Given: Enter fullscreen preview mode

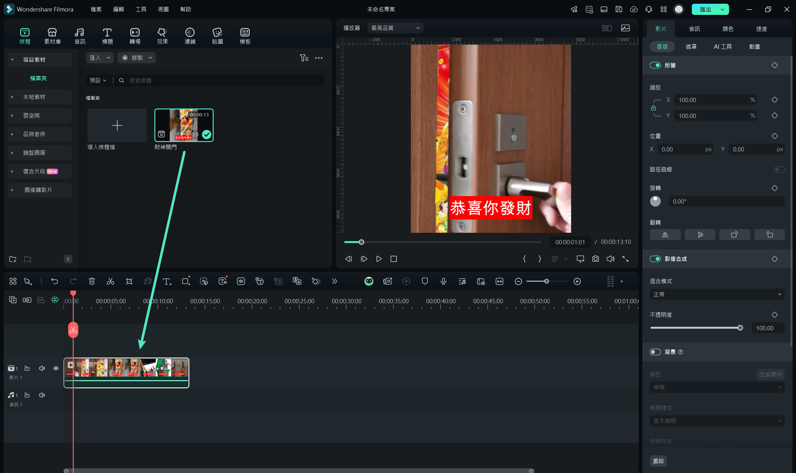Looking at the screenshot, I should [x=626, y=259].
